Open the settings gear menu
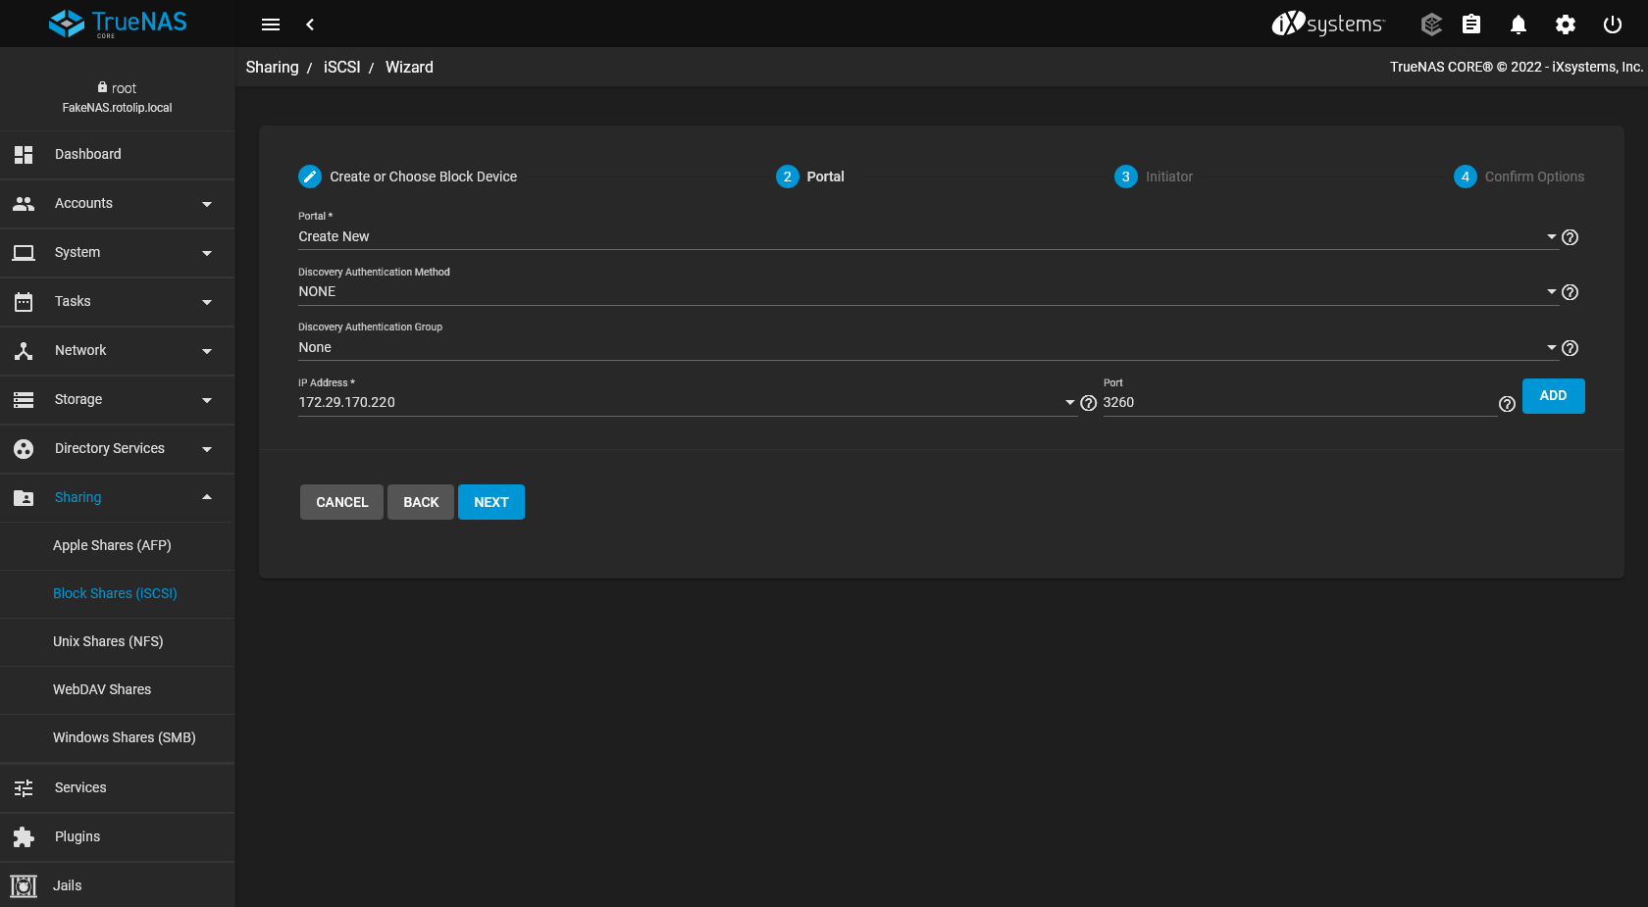The width and height of the screenshot is (1648, 907). coord(1565,24)
